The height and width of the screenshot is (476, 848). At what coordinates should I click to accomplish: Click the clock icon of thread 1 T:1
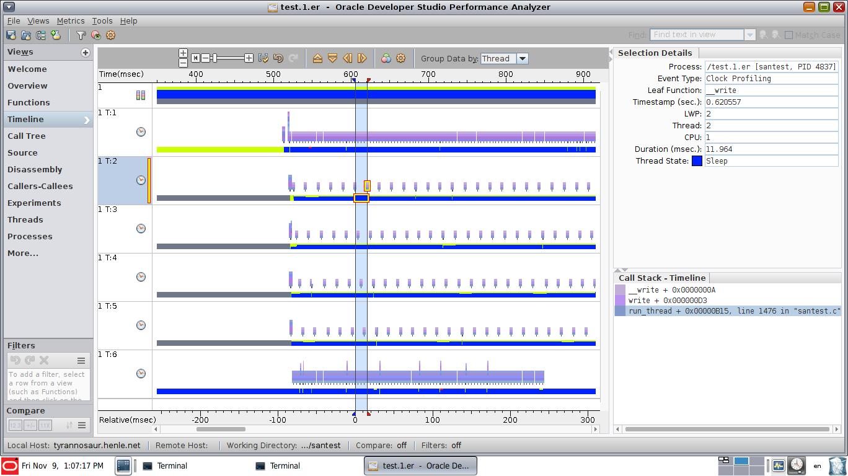pos(141,132)
